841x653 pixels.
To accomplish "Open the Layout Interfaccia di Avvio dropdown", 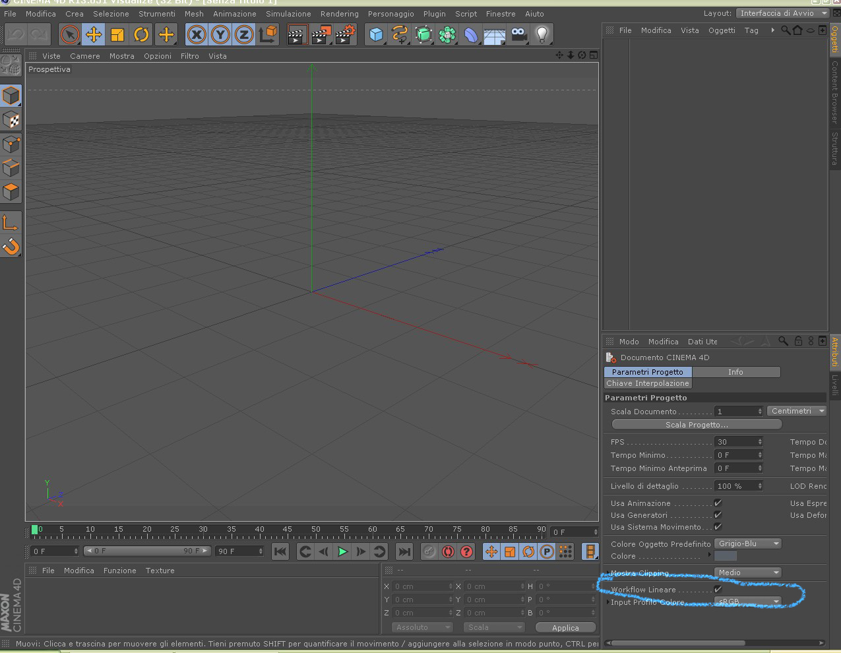I will click(x=783, y=13).
